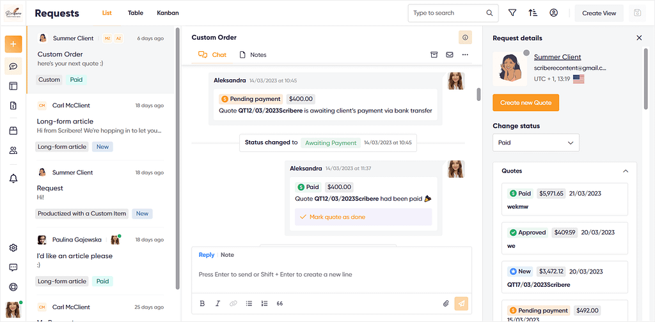Toggle italic formatting in reply editor

click(217, 303)
